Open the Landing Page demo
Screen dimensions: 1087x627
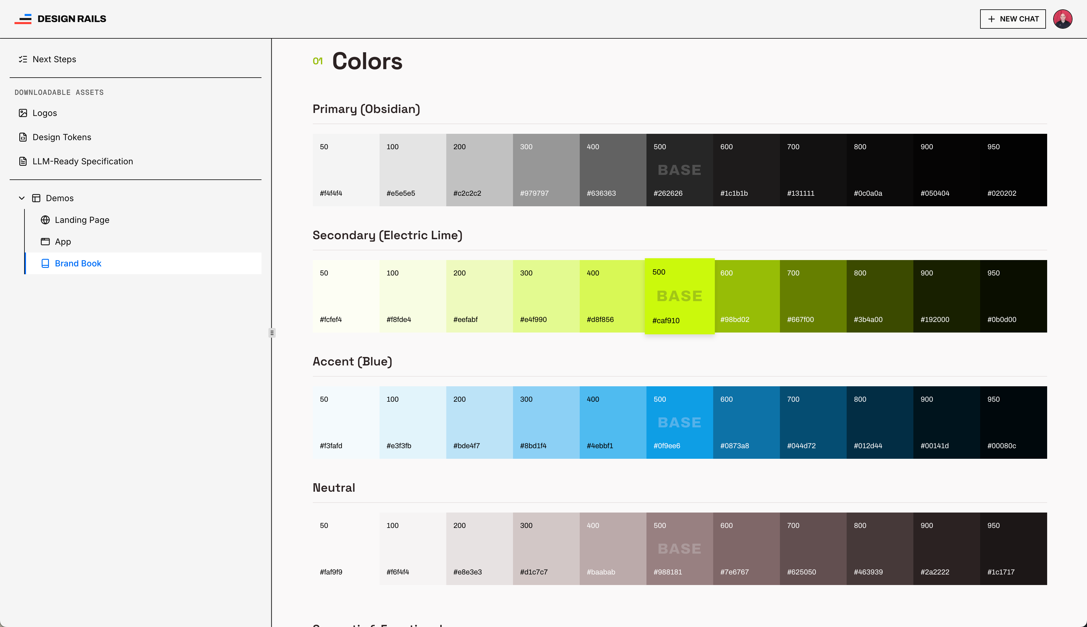pos(82,220)
